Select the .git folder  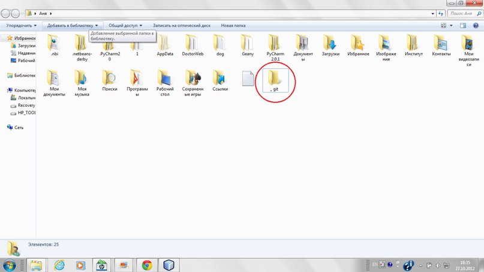[x=275, y=80]
